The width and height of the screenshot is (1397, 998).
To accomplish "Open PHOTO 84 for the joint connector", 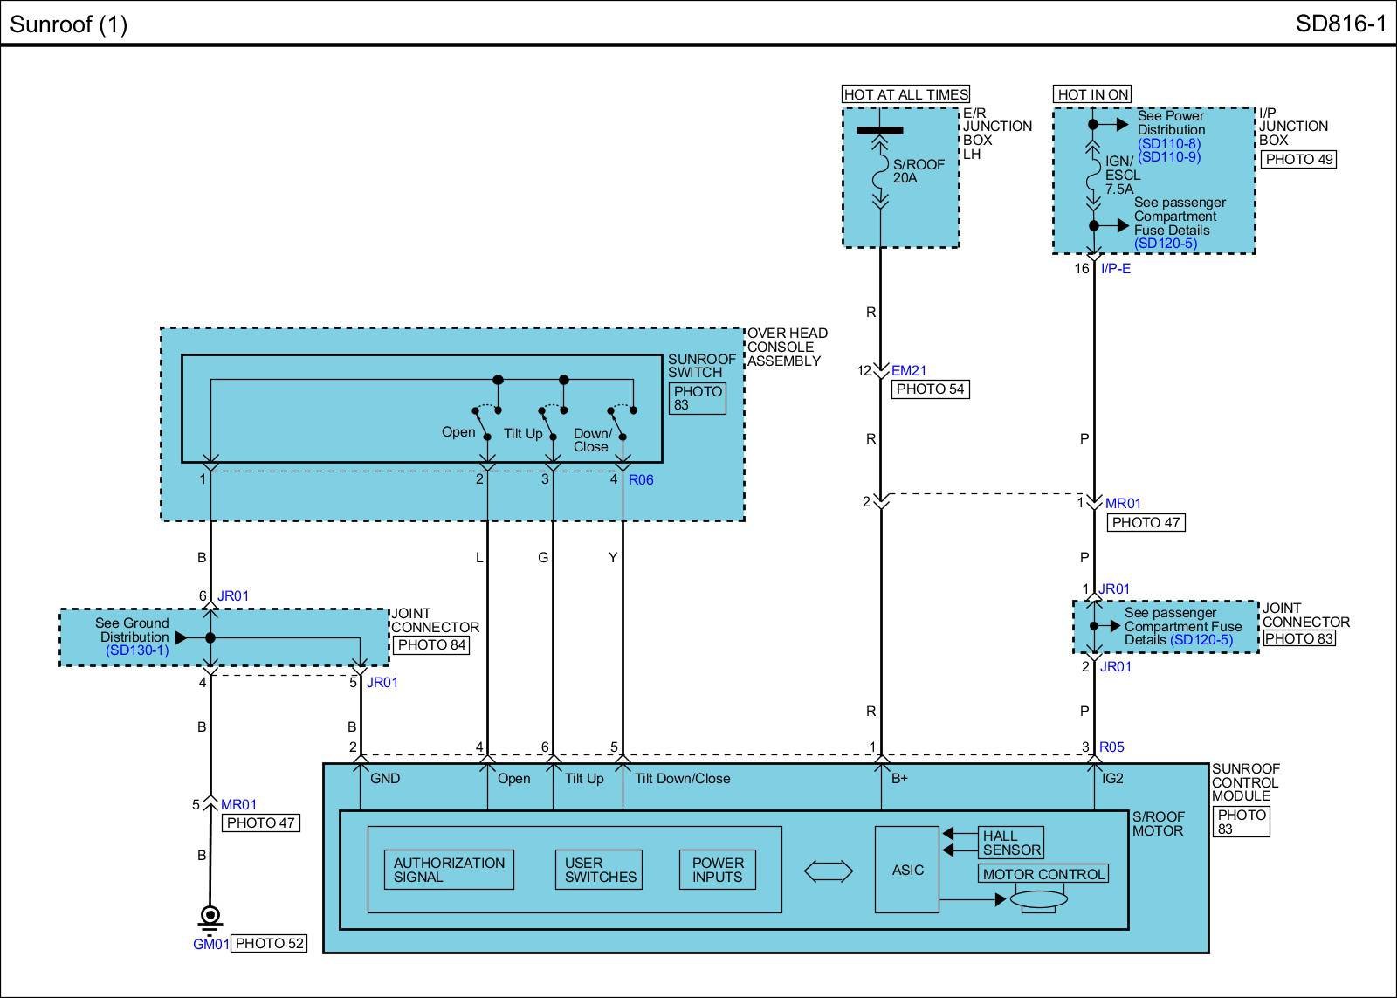I will click(x=430, y=645).
